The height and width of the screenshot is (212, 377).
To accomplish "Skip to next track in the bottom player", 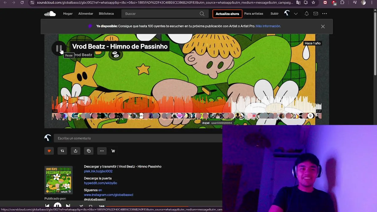I will 68,206.
